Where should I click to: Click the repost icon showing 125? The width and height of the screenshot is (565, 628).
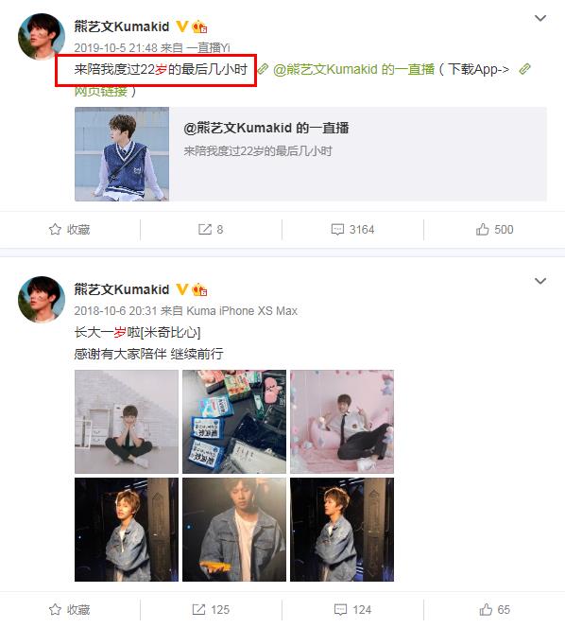click(198, 610)
